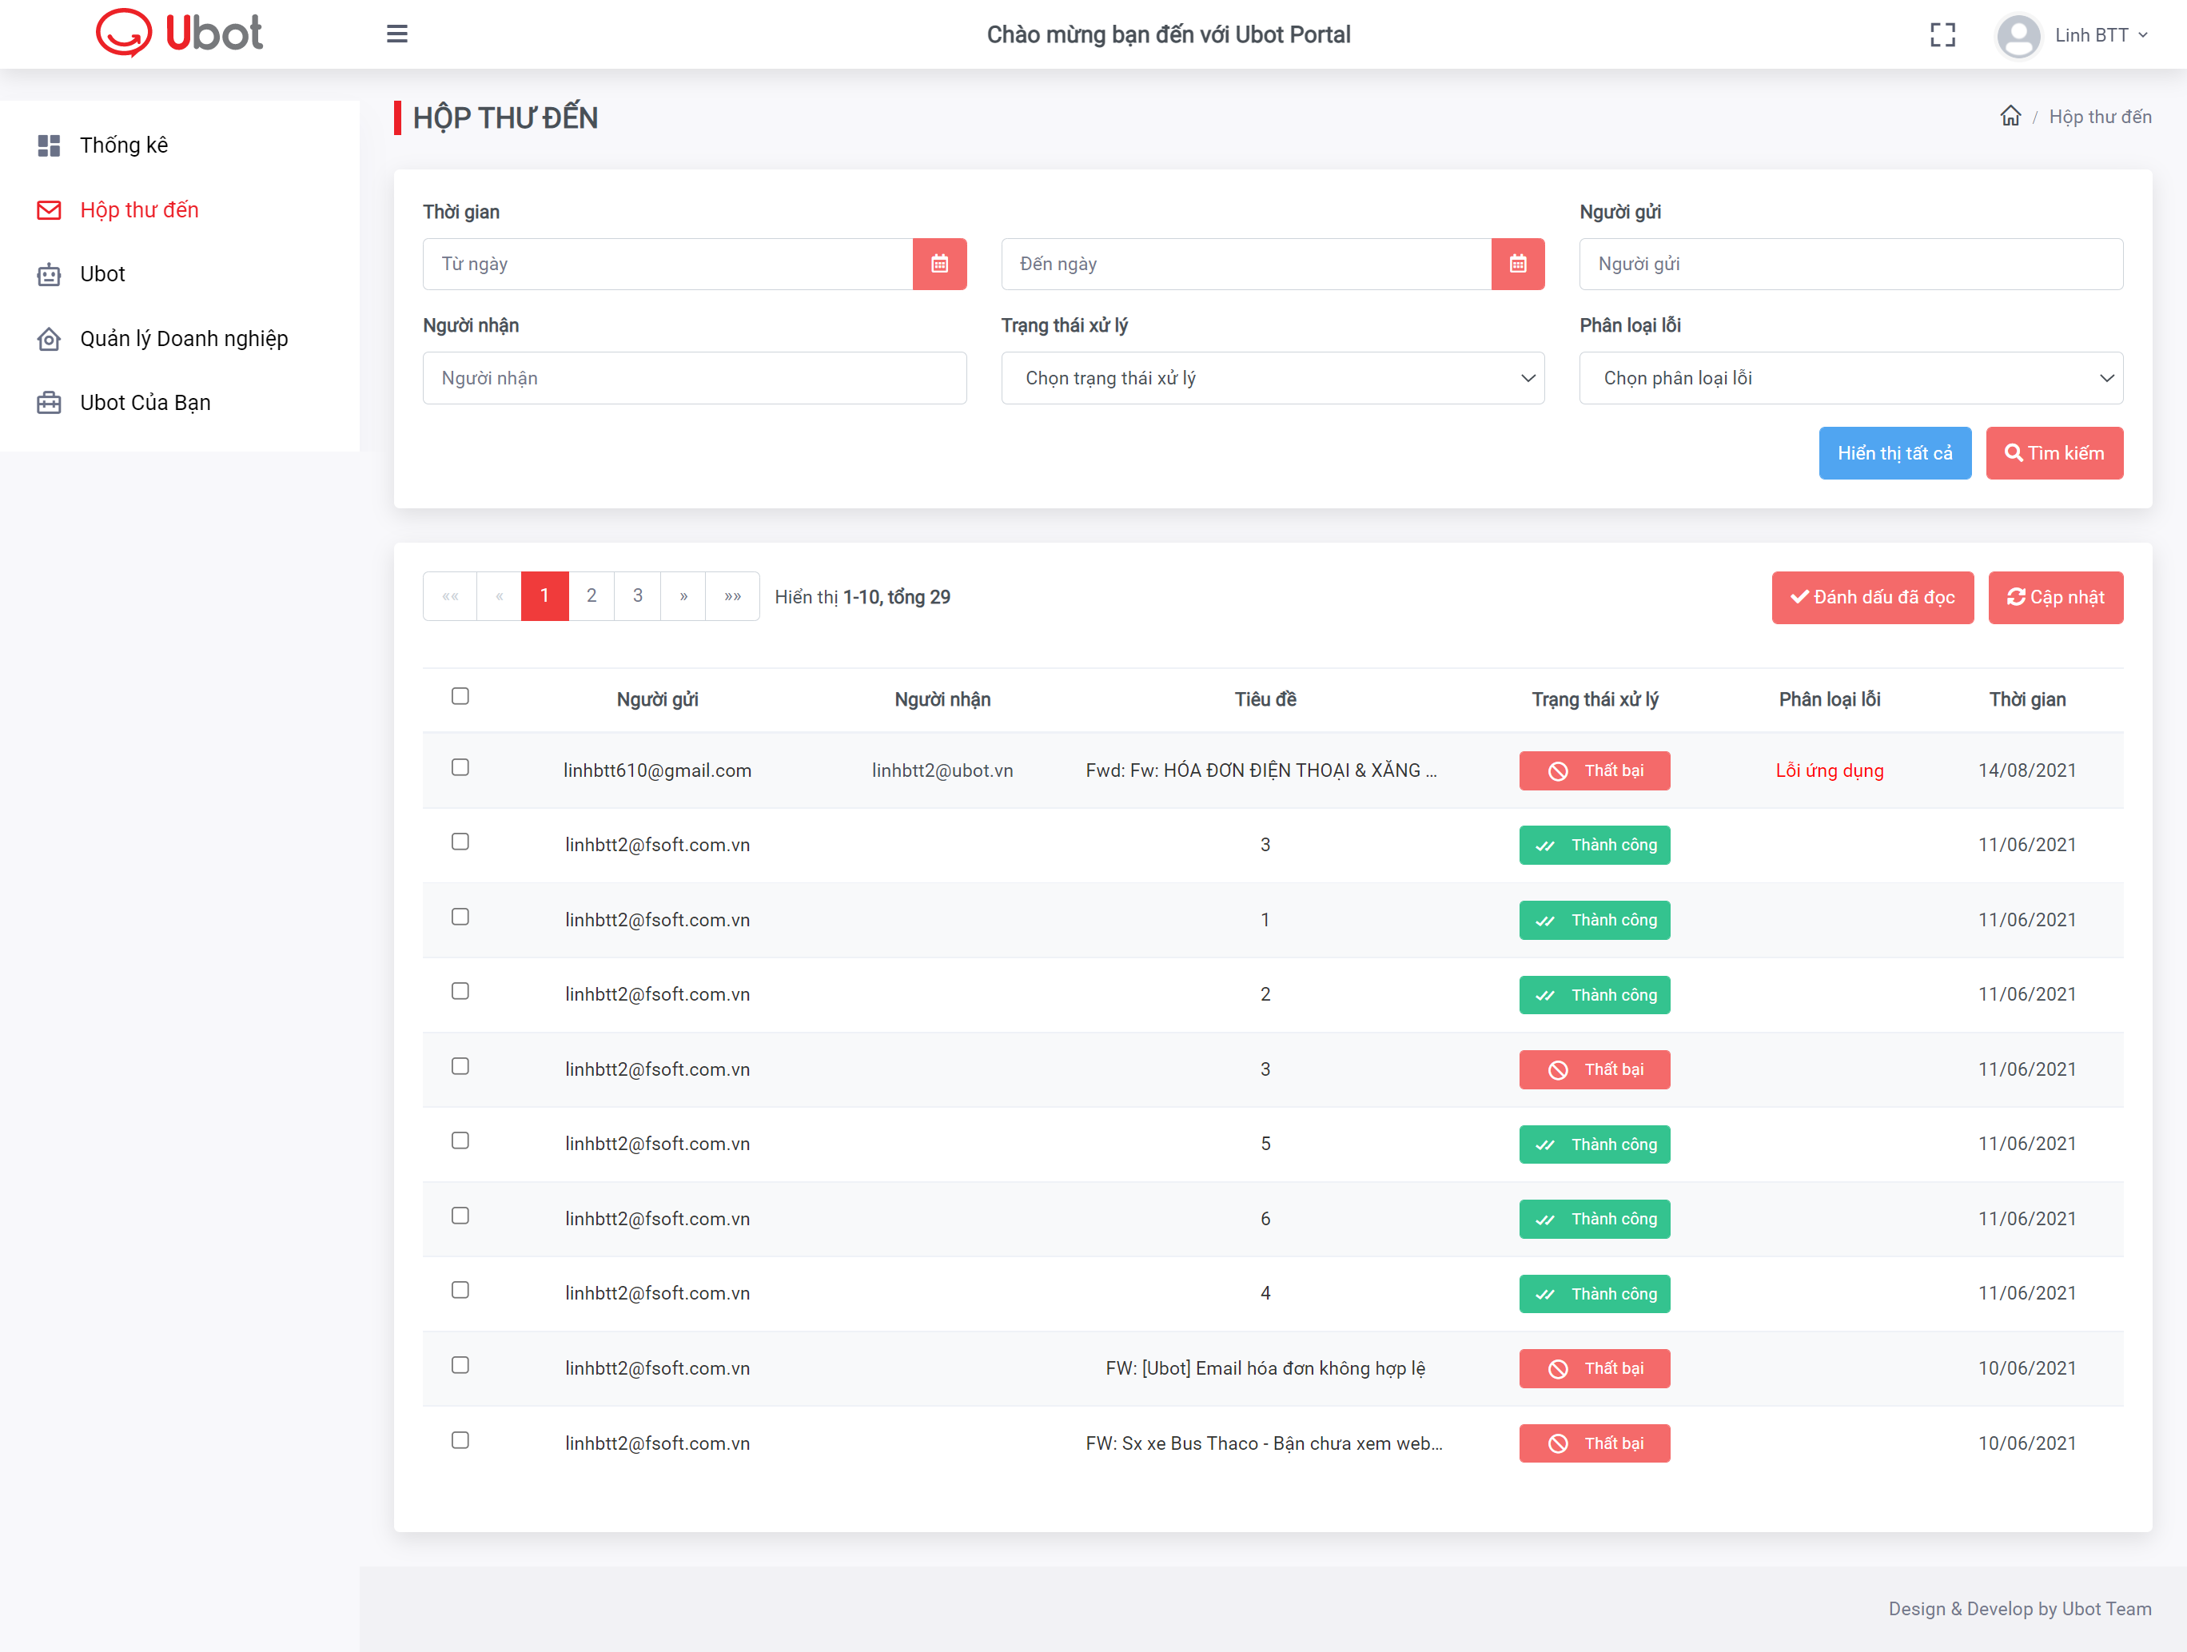
Task: Click the Tìm kiếm search button
Action: click(x=2054, y=453)
